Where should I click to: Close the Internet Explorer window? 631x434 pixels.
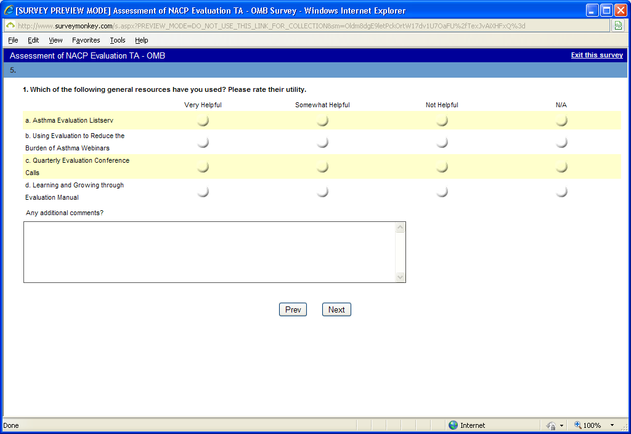621,10
